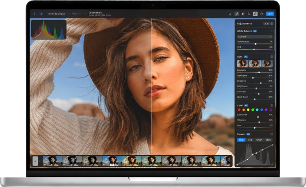Screen dimensions: 306x187
Task: Adjust the Black Point slider
Action: coord(255,99)
